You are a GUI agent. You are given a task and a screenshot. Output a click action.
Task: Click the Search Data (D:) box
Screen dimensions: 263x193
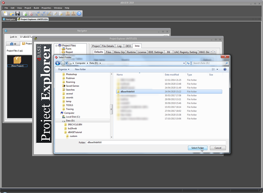208,63
